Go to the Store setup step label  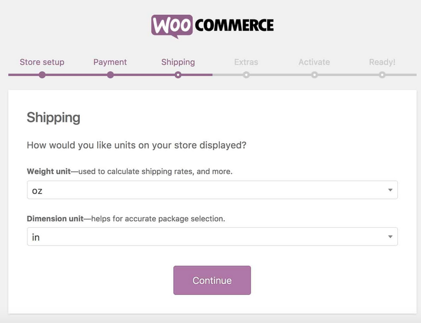click(42, 62)
